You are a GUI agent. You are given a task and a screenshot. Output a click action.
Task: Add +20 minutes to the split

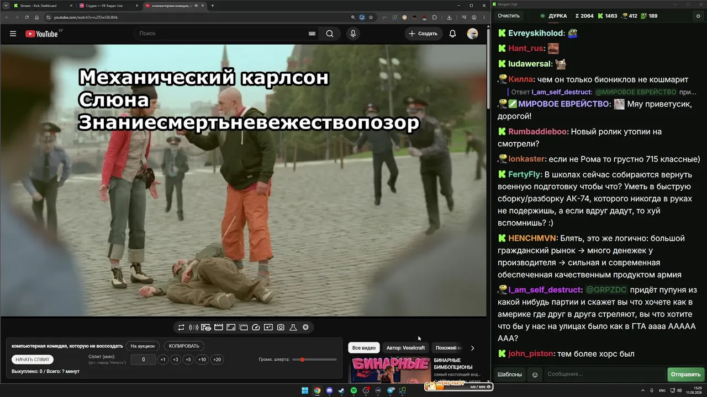(217, 360)
